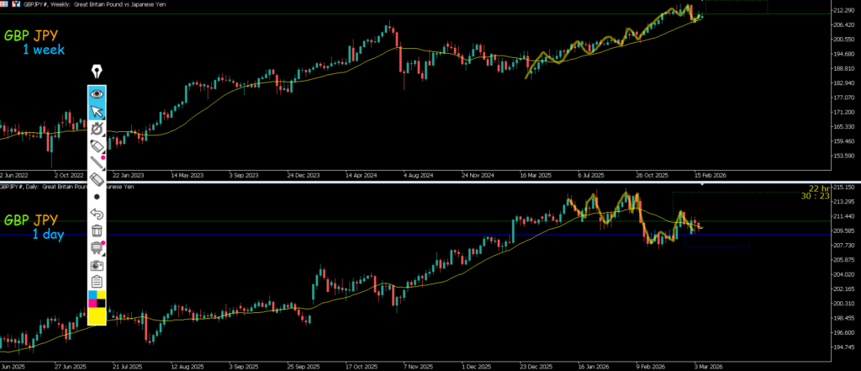Image resolution: width=861 pixels, height=371 pixels.
Task: Open the Epic Pen nib menu
Action: coord(97,72)
